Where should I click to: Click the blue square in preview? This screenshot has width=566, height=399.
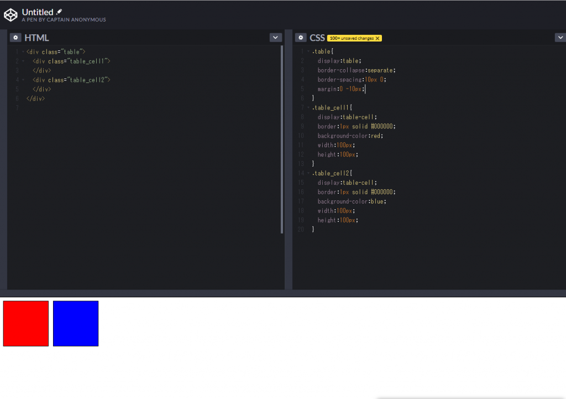point(76,324)
